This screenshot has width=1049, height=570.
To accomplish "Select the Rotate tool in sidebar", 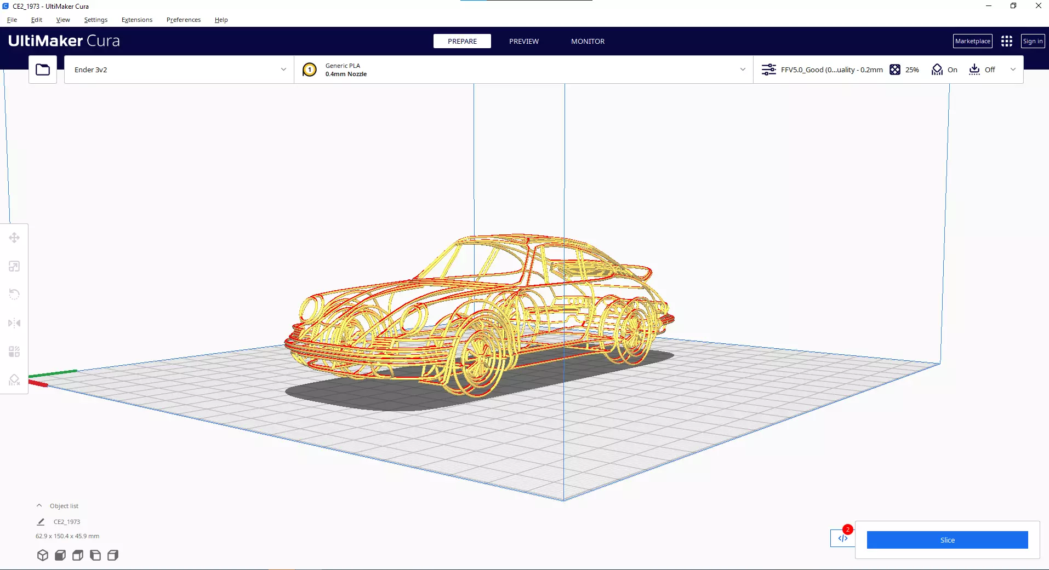I will point(14,295).
